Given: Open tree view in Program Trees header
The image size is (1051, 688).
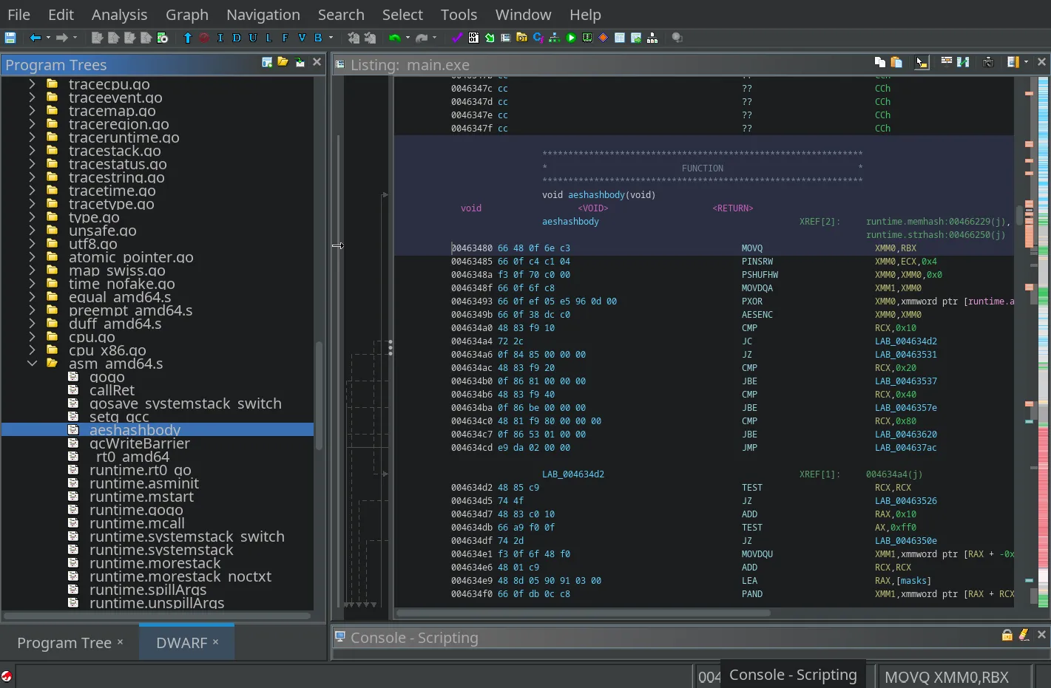Looking at the screenshot, I should point(283,62).
